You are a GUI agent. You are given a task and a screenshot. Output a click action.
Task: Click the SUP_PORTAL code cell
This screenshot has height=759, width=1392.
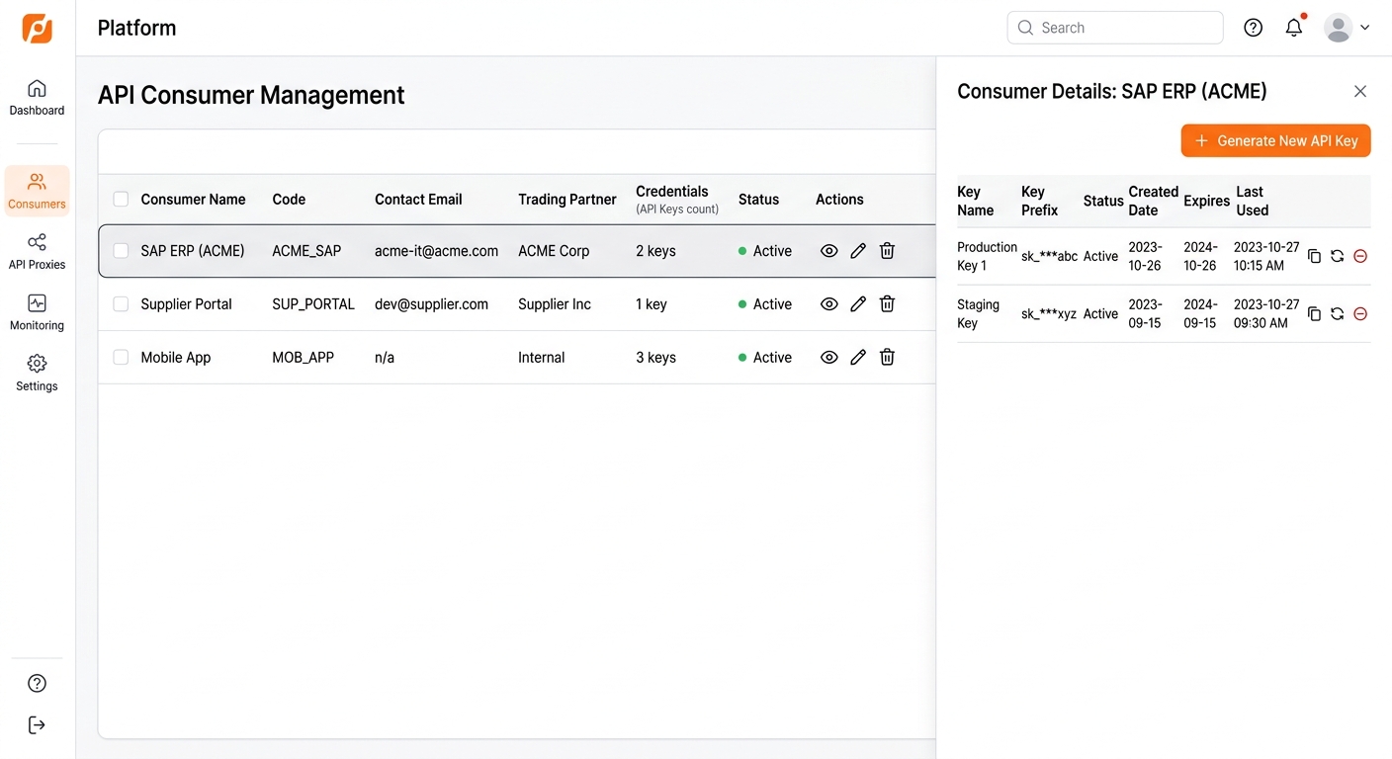[x=313, y=304]
